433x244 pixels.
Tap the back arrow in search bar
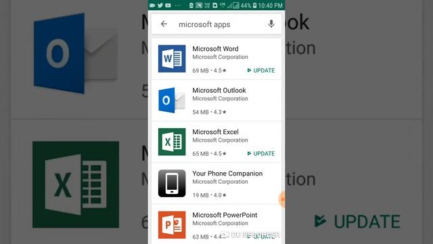pos(164,24)
